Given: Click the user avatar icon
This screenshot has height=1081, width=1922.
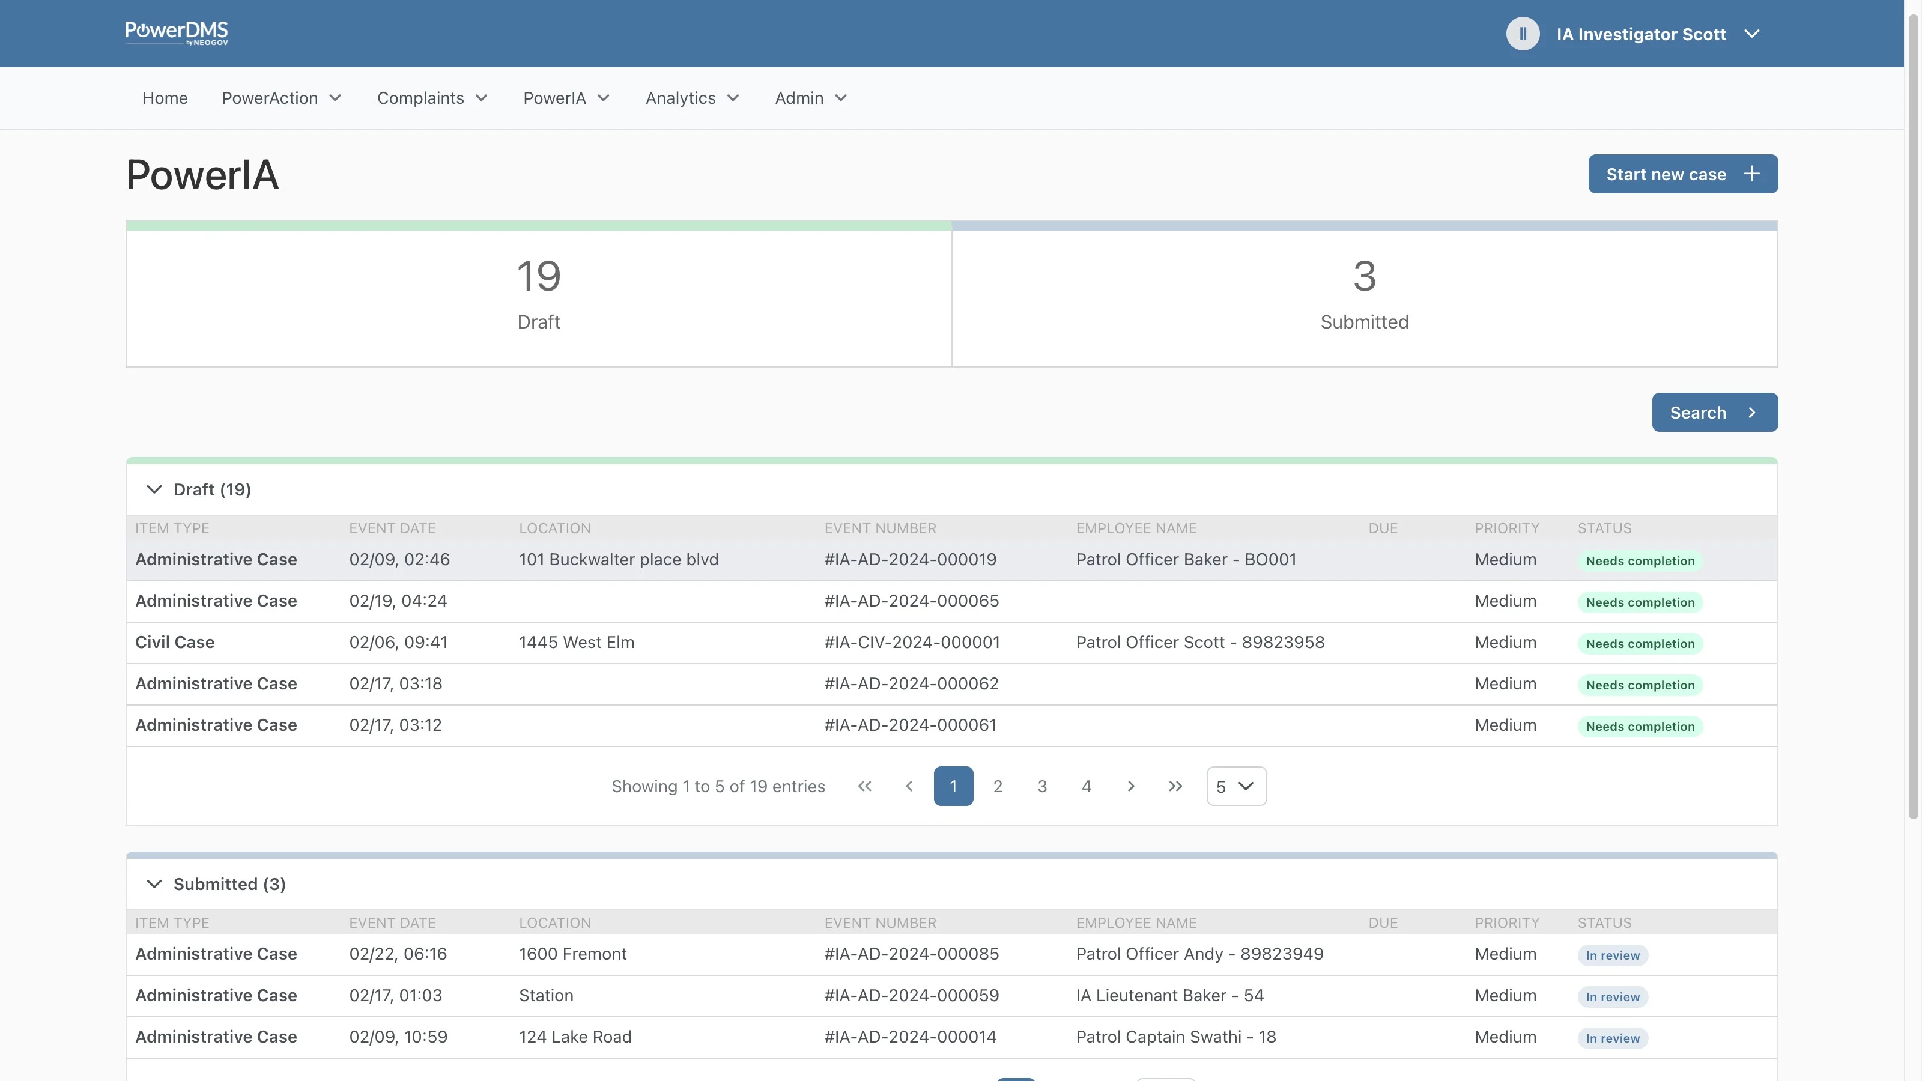Looking at the screenshot, I should tap(1522, 34).
